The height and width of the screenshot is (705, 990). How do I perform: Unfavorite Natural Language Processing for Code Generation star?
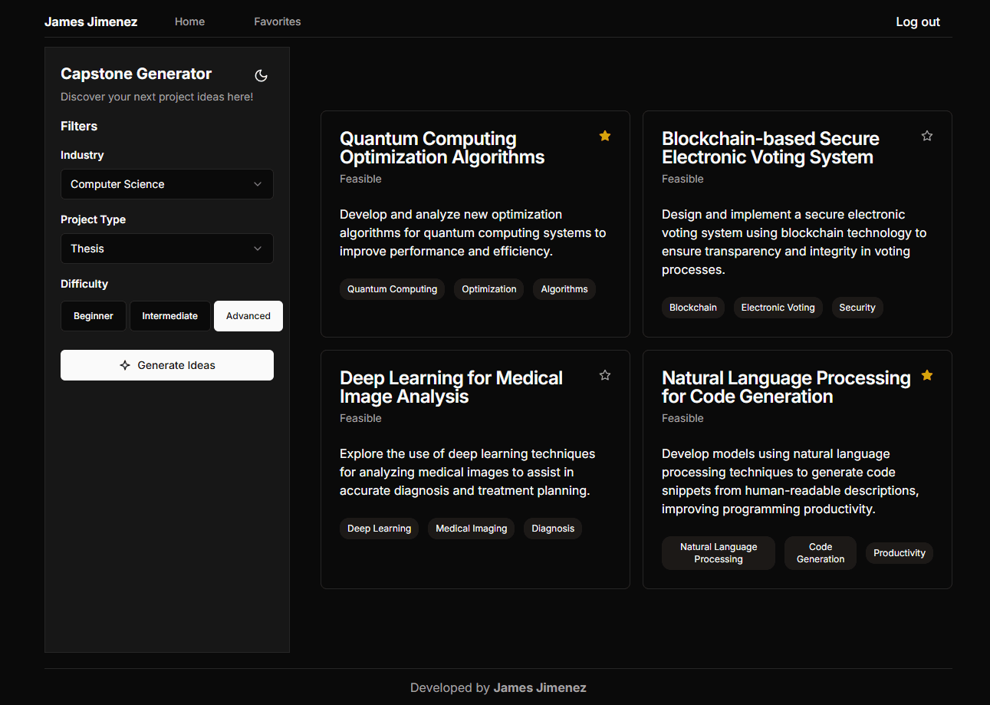tap(927, 375)
